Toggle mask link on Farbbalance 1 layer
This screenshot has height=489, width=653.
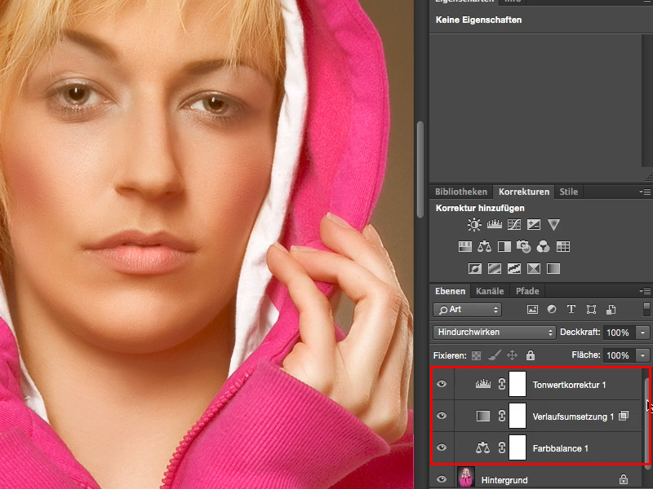(502, 447)
